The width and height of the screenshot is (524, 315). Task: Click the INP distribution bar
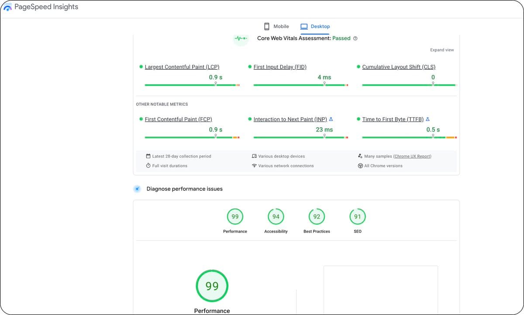coord(301,137)
